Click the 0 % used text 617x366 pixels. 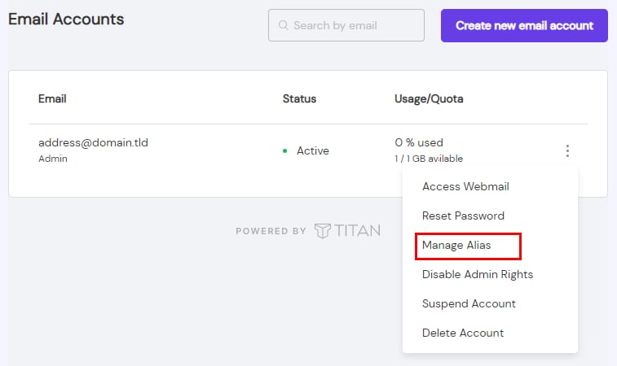tap(419, 143)
